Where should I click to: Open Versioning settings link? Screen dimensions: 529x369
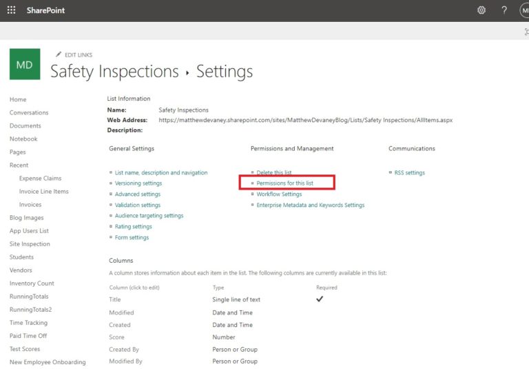138,183
